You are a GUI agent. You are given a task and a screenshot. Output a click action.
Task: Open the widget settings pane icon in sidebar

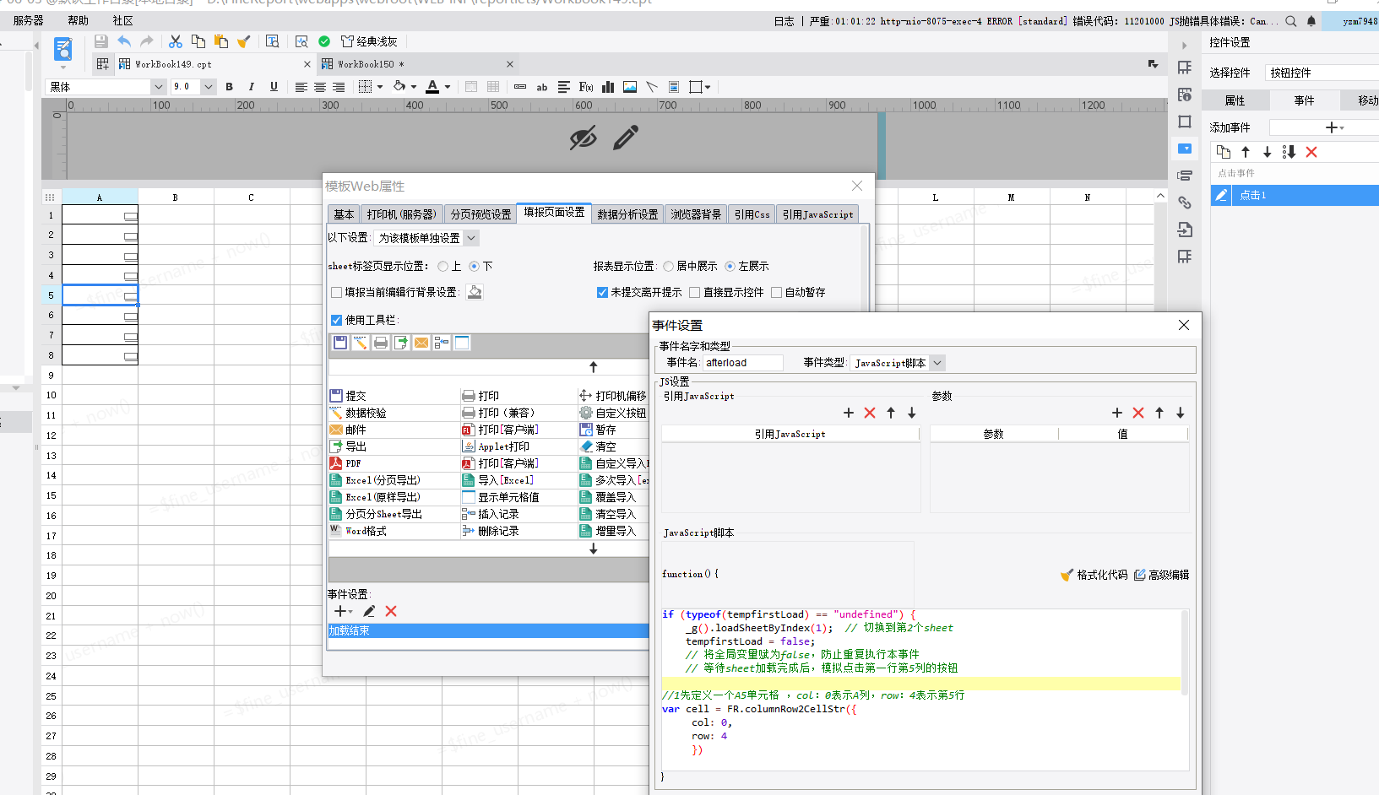[1185, 149]
